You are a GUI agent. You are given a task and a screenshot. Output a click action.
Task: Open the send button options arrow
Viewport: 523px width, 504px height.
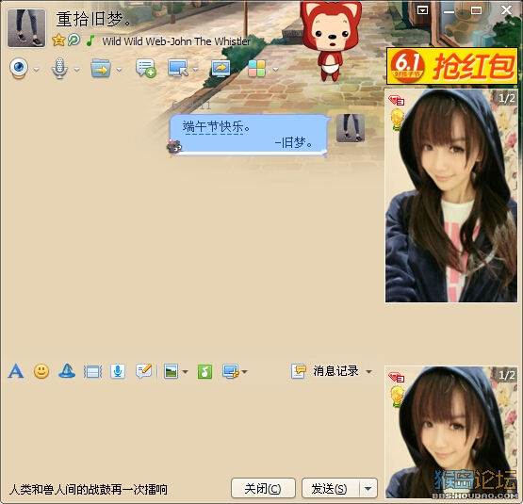(x=368, y=489)
